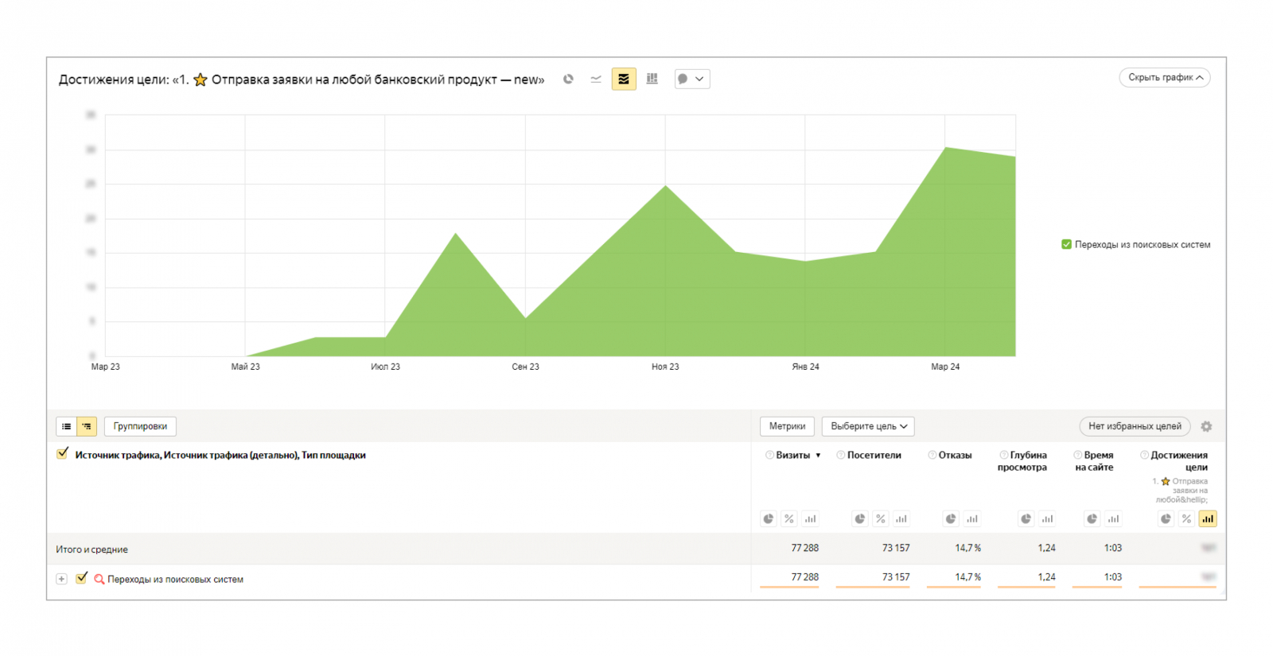
Task: Open the Группировки menu
Action: point(140,426)
